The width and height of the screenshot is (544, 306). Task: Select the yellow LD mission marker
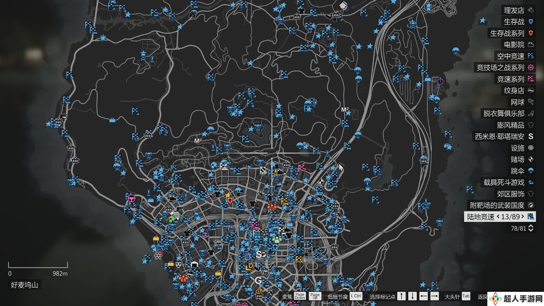(249, 267)
